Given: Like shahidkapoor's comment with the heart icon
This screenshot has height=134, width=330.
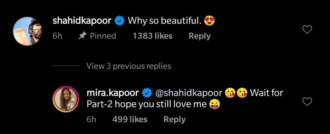Looking at the screenshot, I should pyautogui.click(x=307, y=30).
